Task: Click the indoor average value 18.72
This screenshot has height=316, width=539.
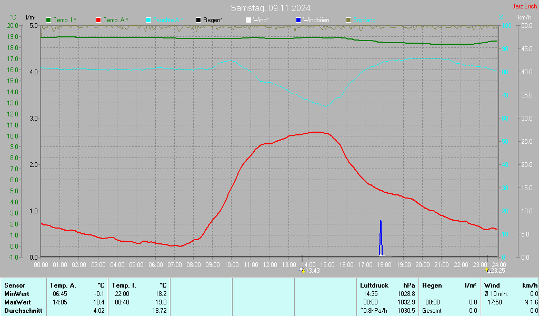Action: pos(159,311)
